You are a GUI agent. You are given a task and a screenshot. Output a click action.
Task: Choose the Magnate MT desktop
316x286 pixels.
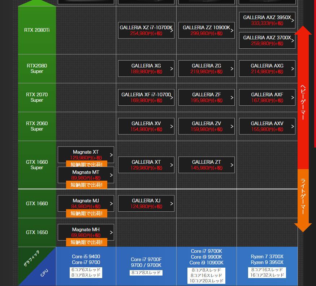(86, 175)
